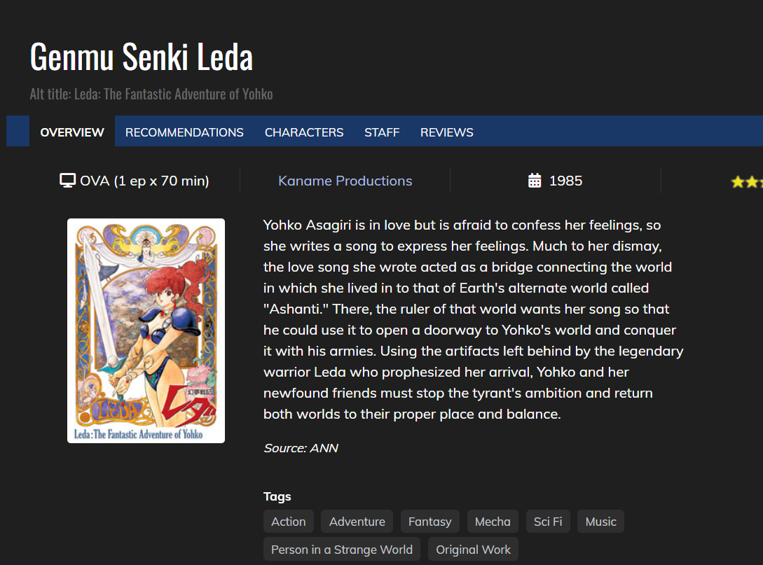This screenshot has height=565, width=763.
Task: Click the monitor icon beside OVA
Action: (67, 181)
